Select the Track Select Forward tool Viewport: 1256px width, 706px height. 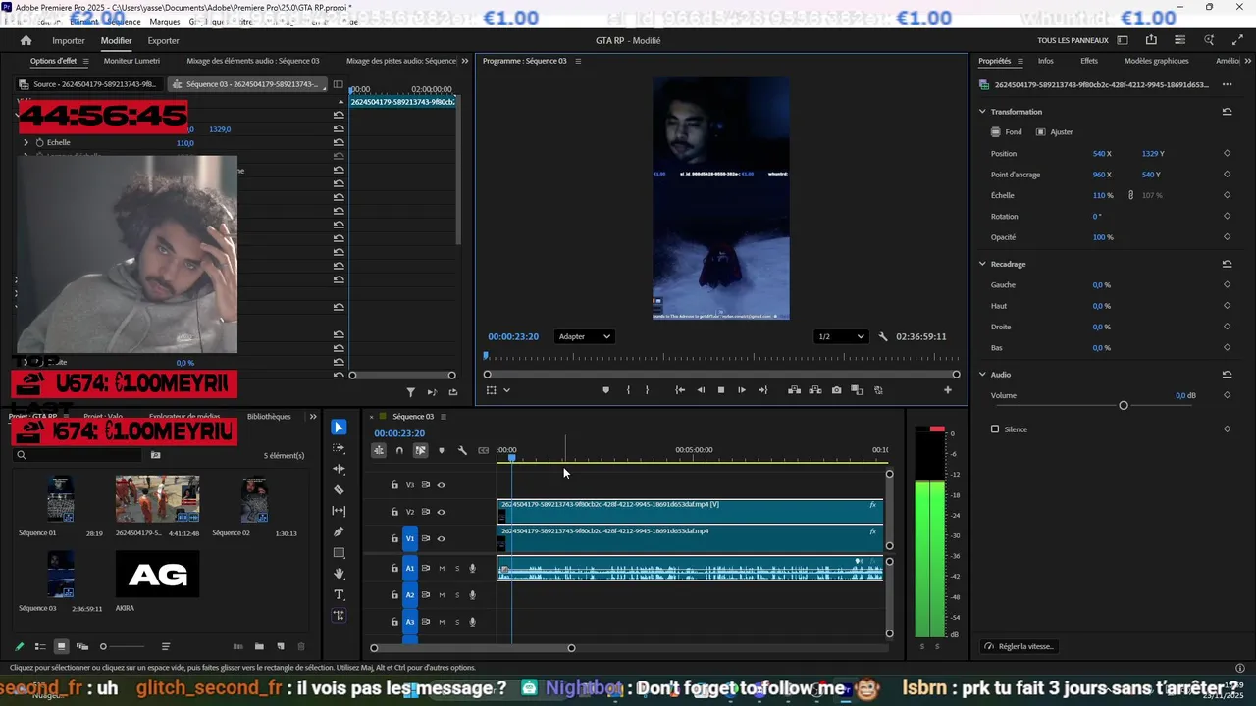(x=339, y=448)
